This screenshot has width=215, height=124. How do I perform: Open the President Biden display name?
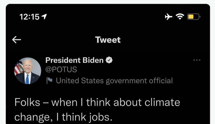pyautogui.click(x=74, y=60)
